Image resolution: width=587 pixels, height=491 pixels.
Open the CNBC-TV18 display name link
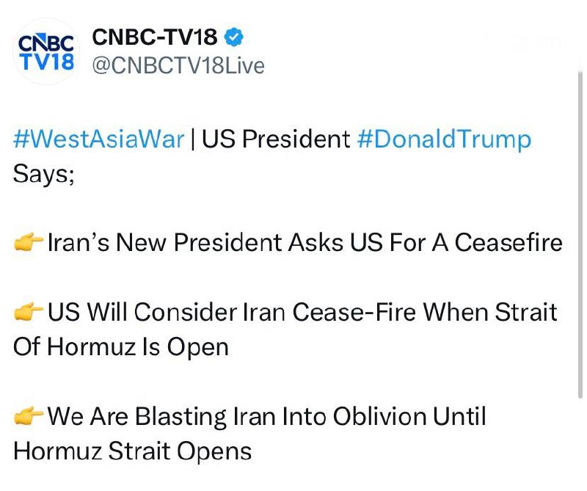pos(155,37)
